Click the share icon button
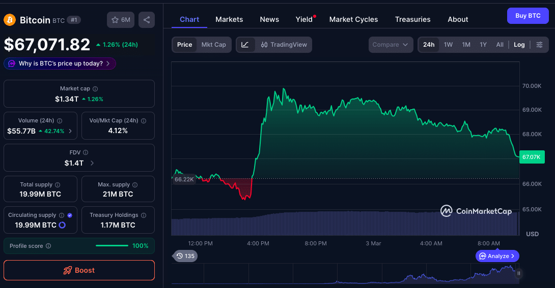555x288 pixels. 147,20
